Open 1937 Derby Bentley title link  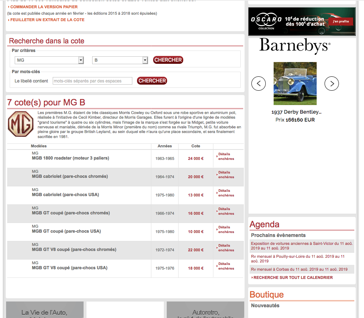297,112
